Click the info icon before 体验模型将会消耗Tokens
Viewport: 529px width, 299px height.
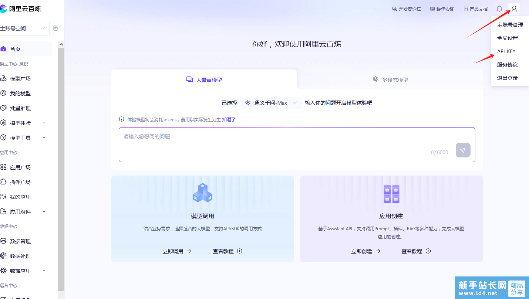121,119
